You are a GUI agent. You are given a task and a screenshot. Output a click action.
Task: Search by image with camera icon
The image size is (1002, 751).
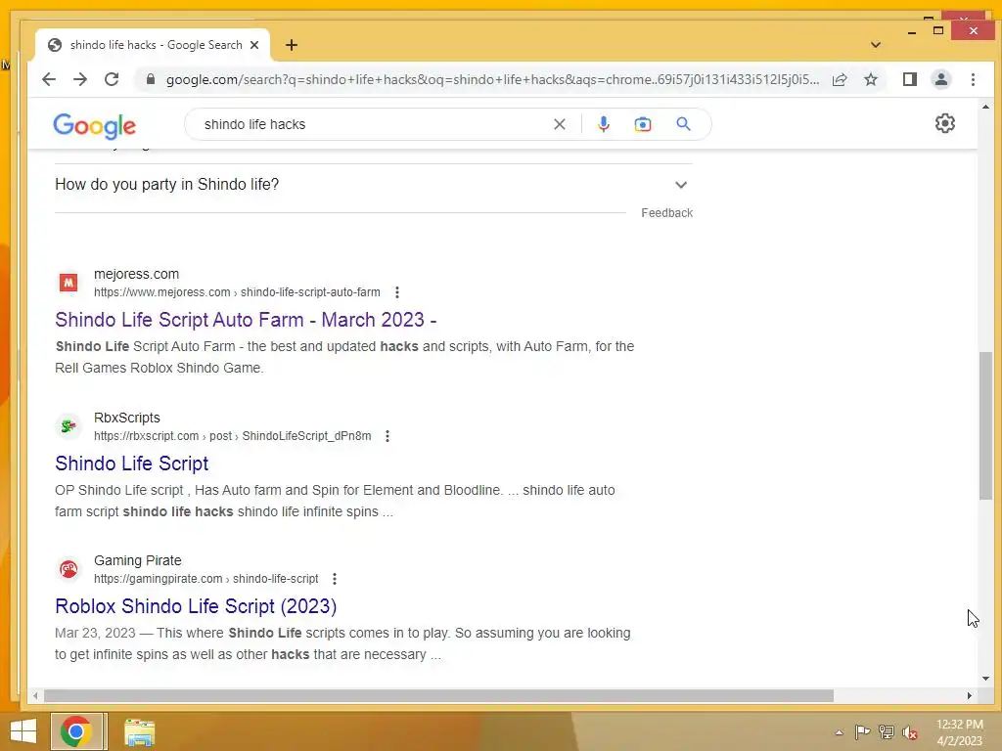(x=642, y=124)
